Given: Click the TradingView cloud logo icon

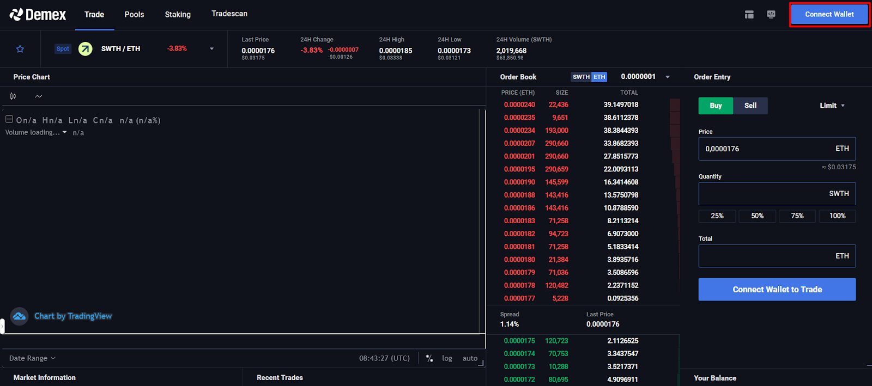Looking at the screenshot, I should [20, 316].
